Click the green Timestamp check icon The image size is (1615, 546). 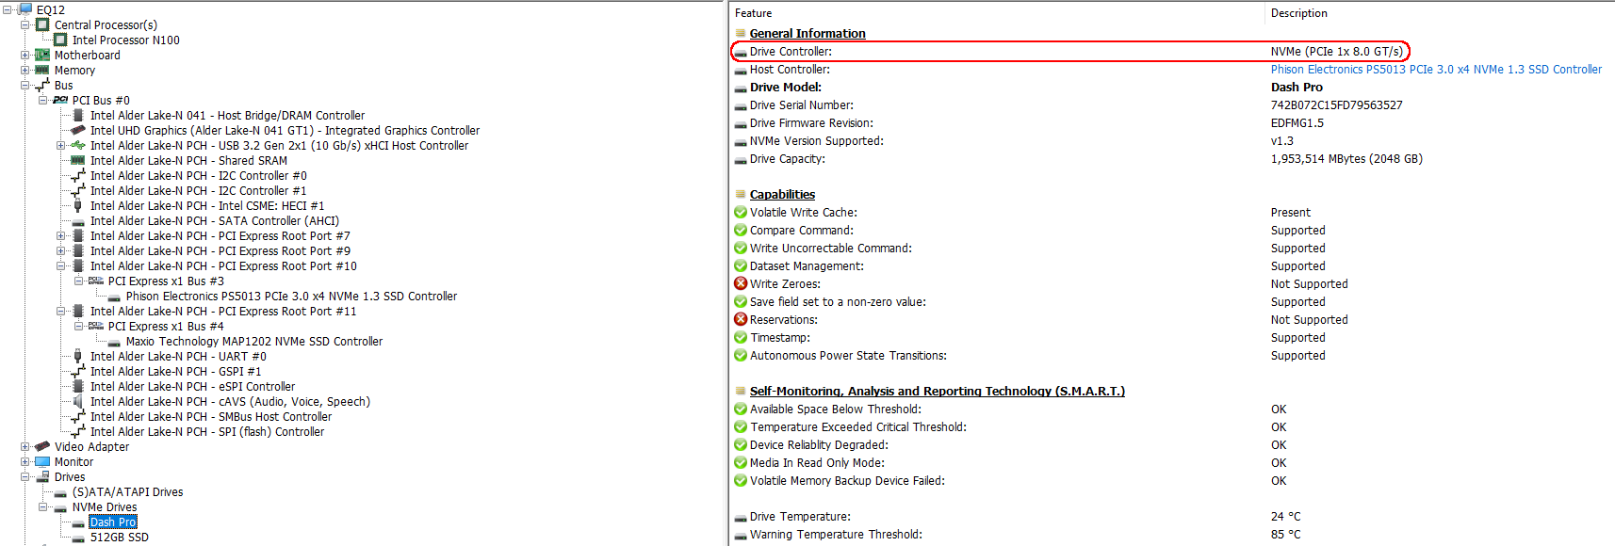741,337
